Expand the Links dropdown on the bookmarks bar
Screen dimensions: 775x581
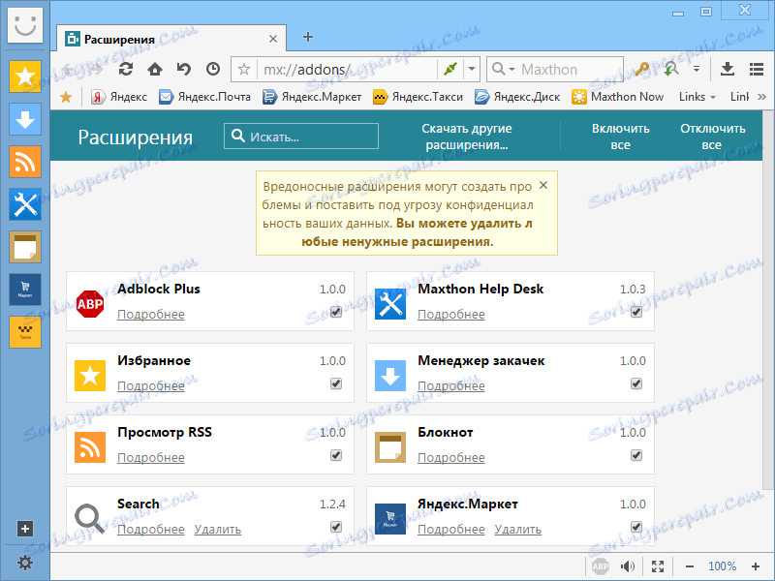[x=700, y=96]
